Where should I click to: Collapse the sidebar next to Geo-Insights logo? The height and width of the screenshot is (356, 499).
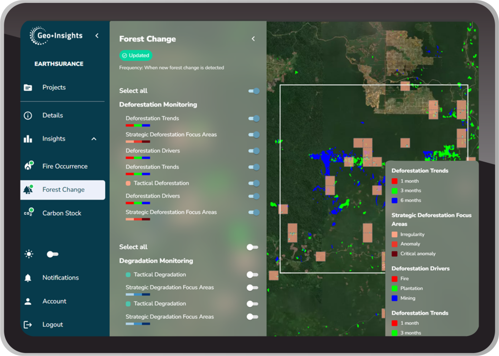tap(96, 36)
